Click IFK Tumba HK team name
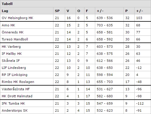 click(13, 103)
